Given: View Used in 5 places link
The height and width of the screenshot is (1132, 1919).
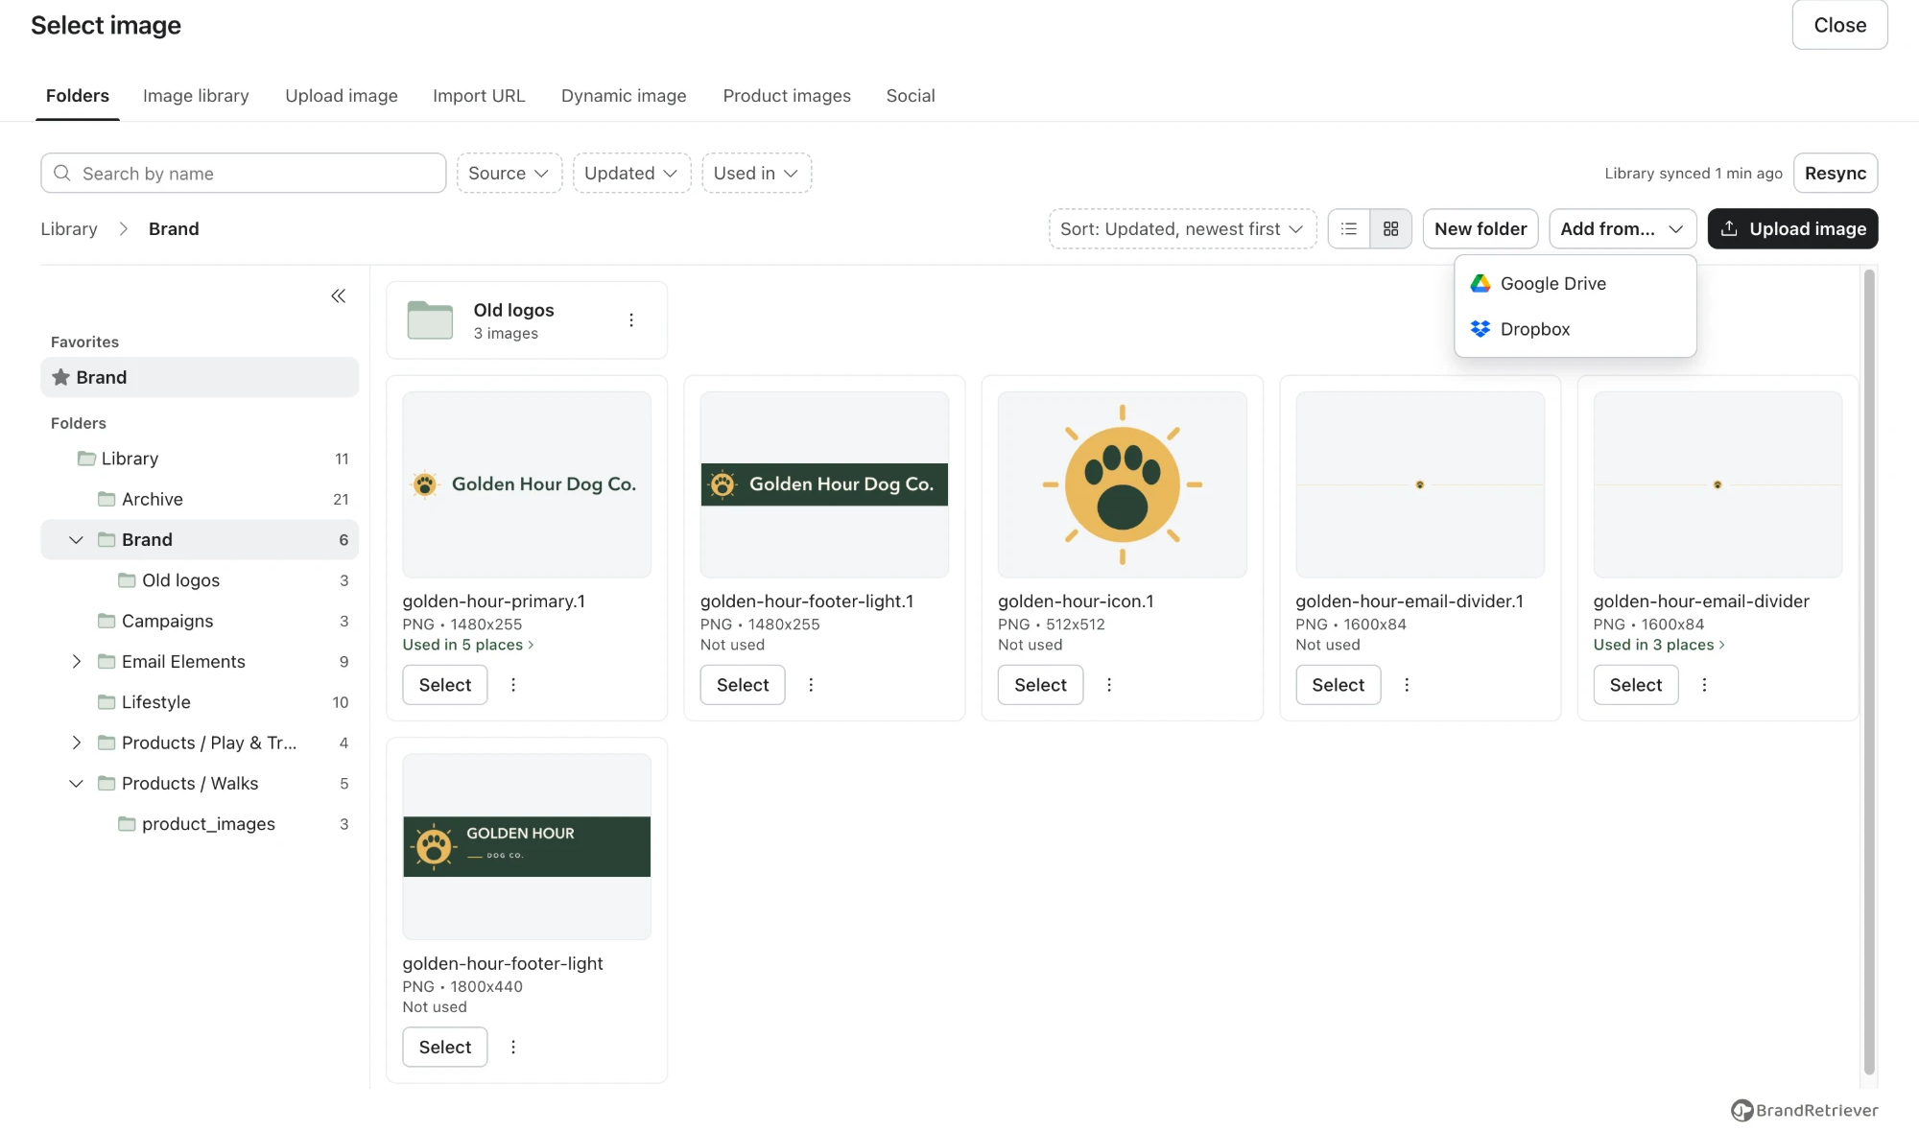Looking at the screenshot, I should coord(468,645).
